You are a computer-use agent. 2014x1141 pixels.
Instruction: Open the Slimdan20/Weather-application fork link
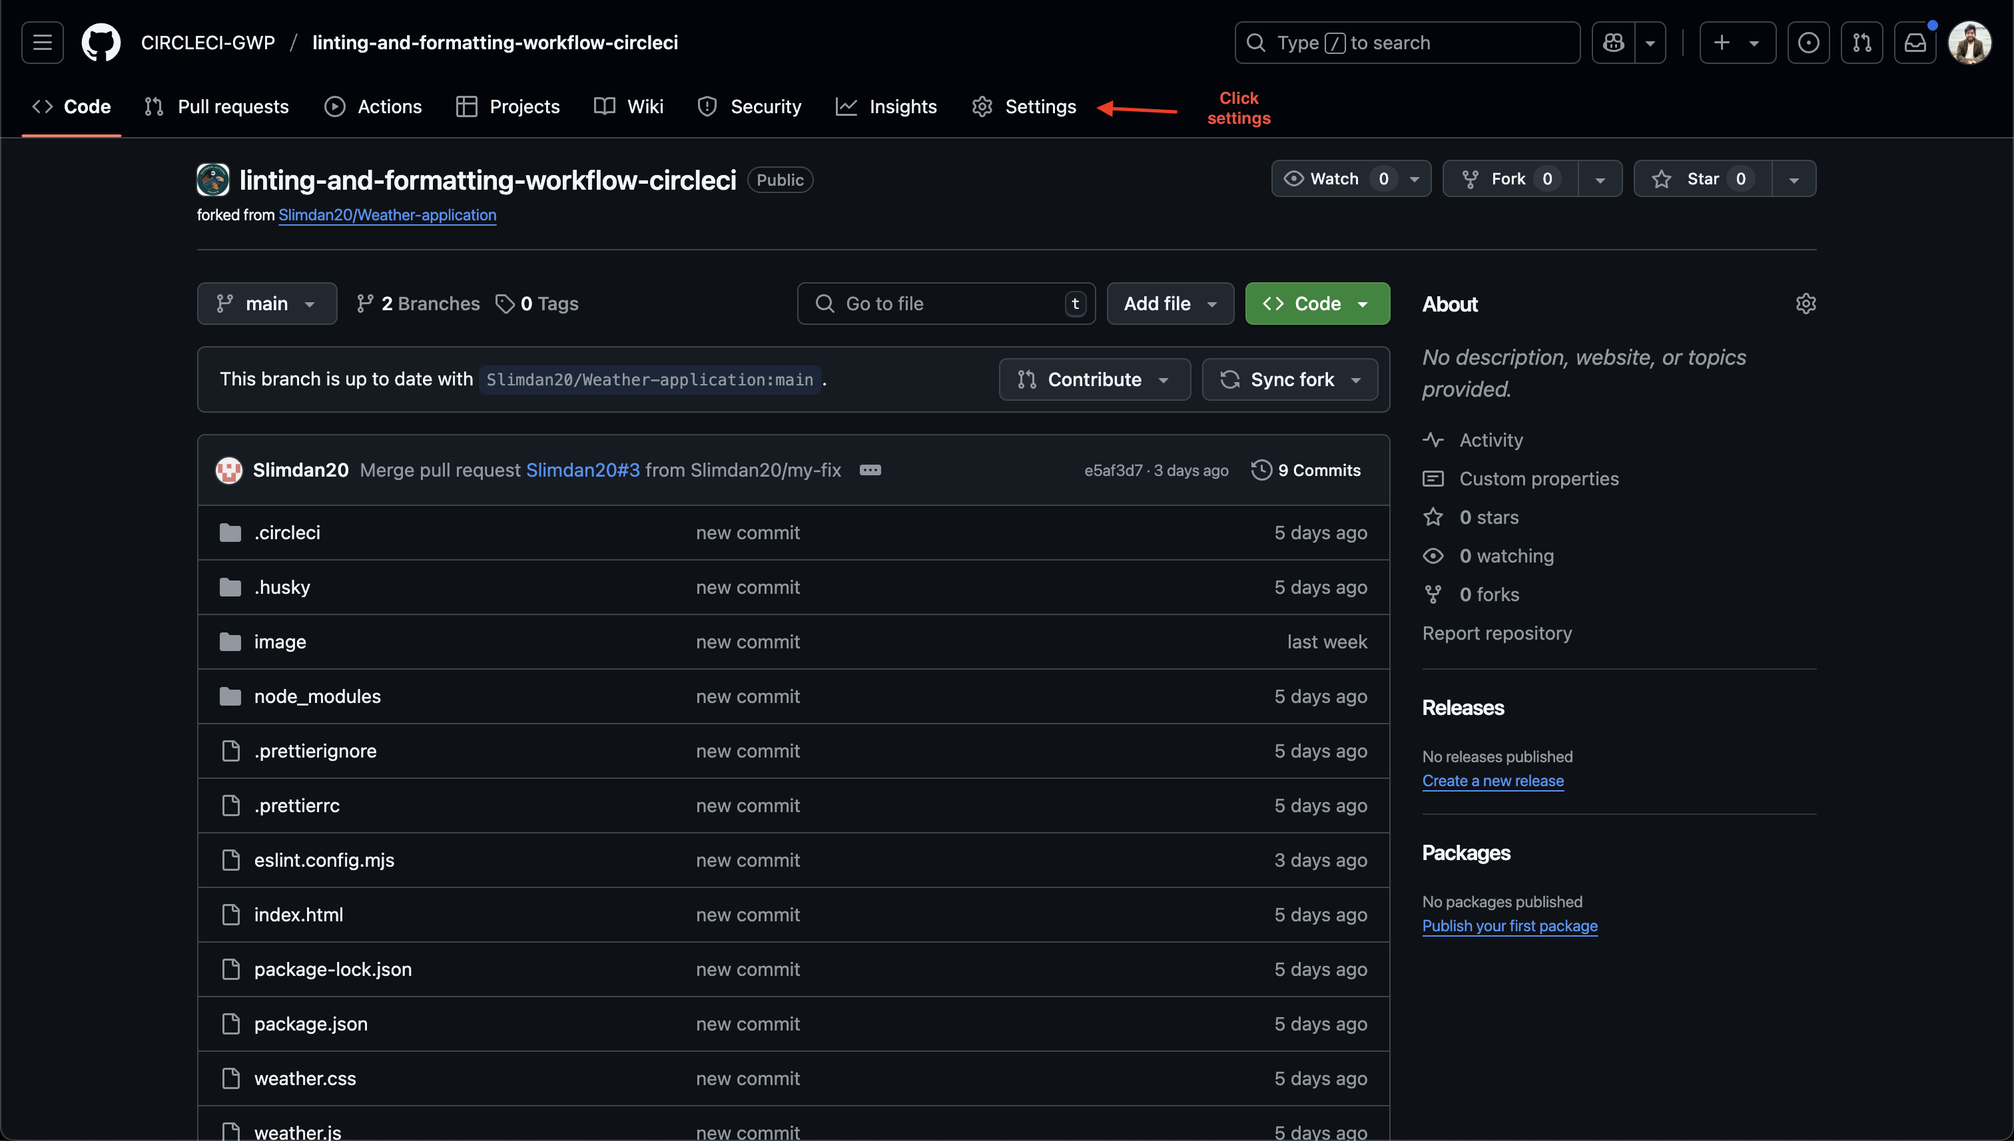tap(387, 215)
